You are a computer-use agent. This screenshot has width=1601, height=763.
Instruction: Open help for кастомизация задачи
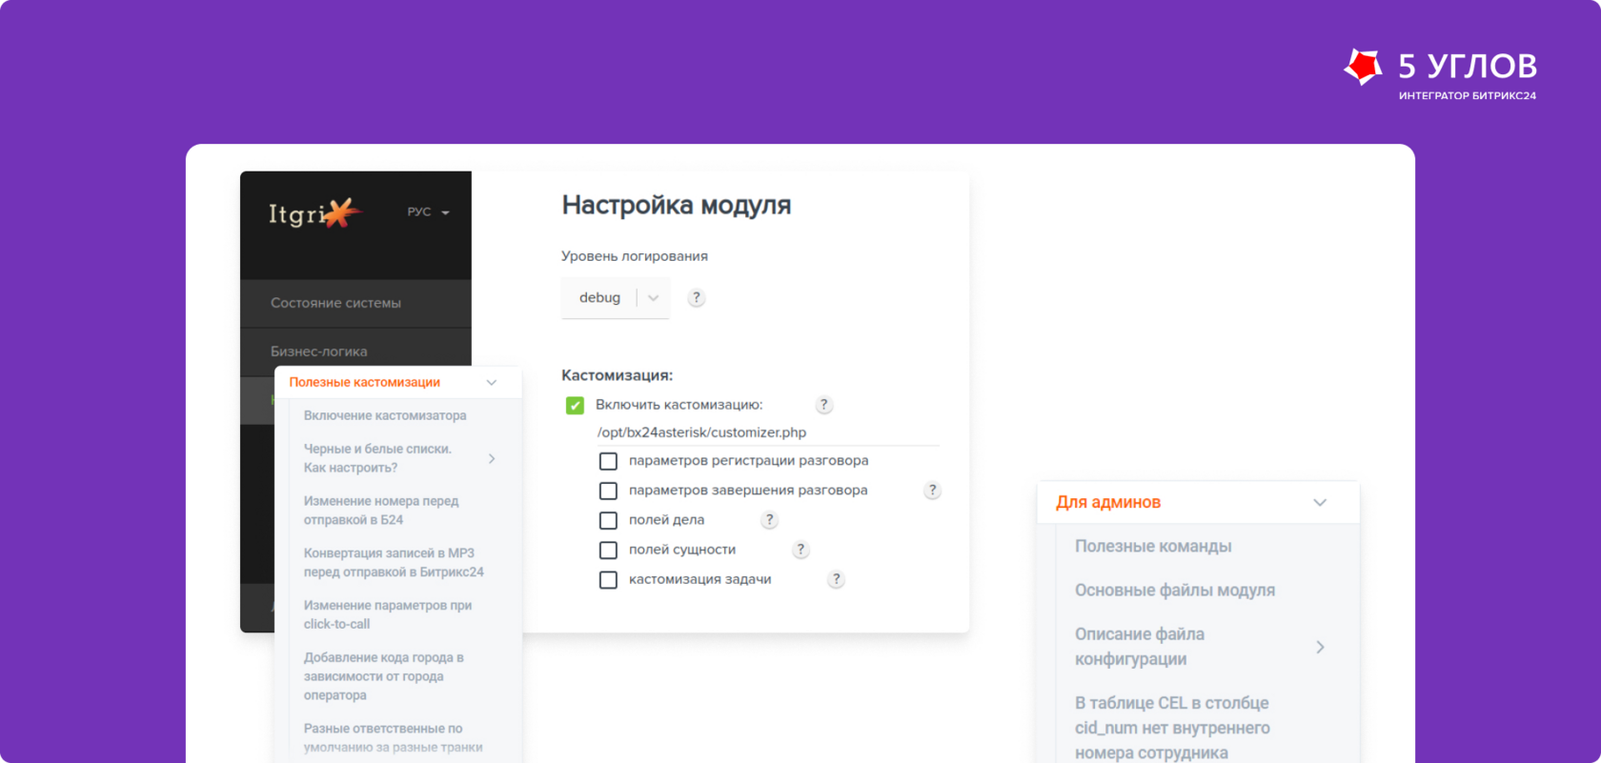tap(836, 579)
